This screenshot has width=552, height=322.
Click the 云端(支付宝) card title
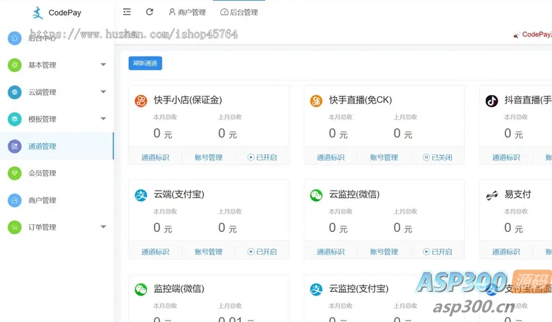179,194
